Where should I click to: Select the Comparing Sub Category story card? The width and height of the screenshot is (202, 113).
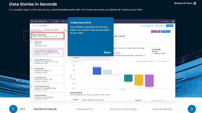pos(48,88)
